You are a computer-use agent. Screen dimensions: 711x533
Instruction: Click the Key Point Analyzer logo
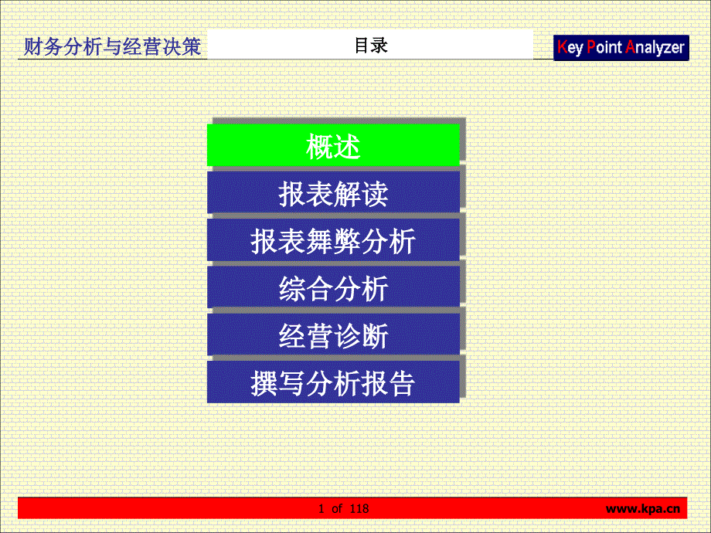pos(621,47)
